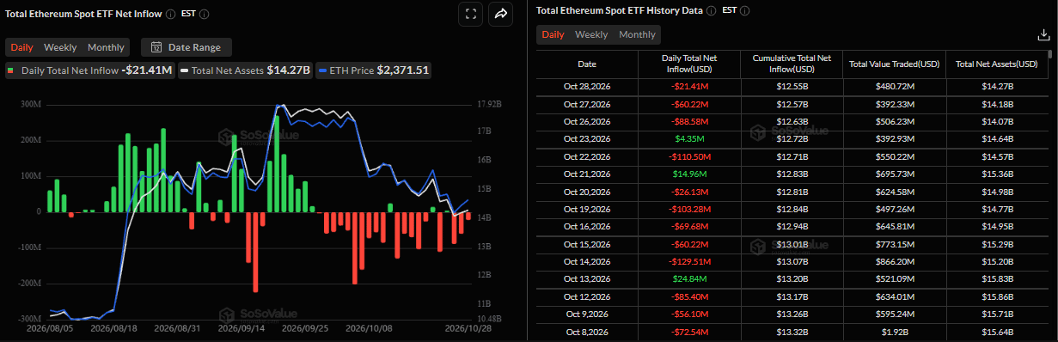Toggle Total Net Assets series
The width and height of the screenshot is (1058, 342).
[247, 70]
